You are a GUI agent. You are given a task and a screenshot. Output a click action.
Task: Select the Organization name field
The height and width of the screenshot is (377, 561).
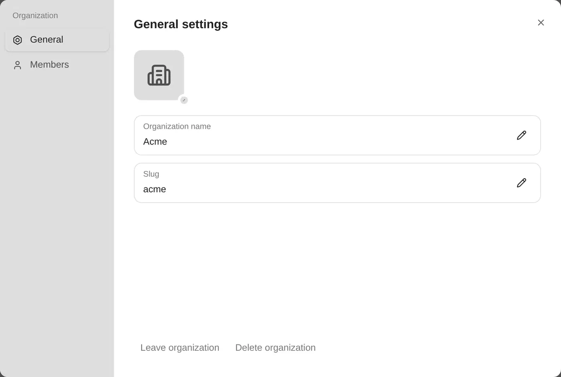pos(337,135)
